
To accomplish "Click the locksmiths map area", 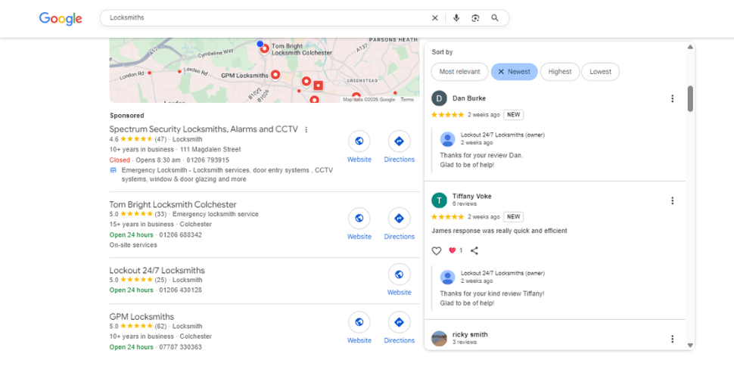I will click(x=265, y=70).
